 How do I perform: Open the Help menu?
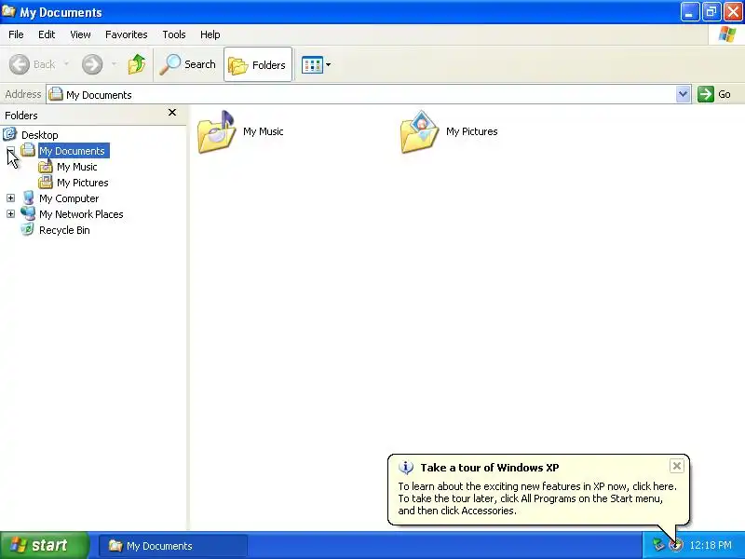pos(210,34)
